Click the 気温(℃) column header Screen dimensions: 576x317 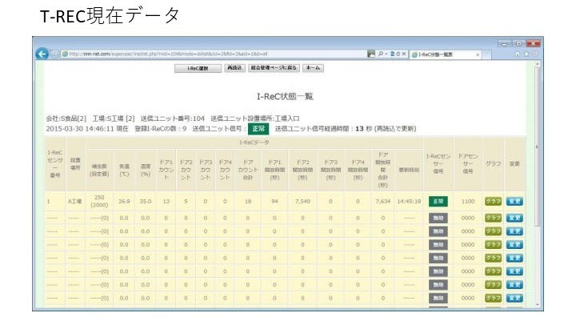pyautogui.click(x=124, y=171)
